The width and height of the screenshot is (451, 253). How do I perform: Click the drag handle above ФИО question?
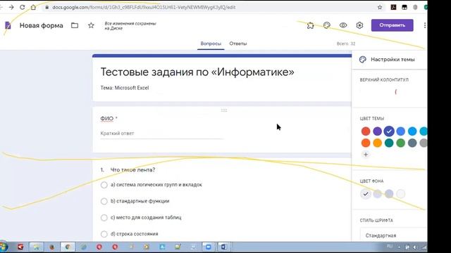coord(224,110)
